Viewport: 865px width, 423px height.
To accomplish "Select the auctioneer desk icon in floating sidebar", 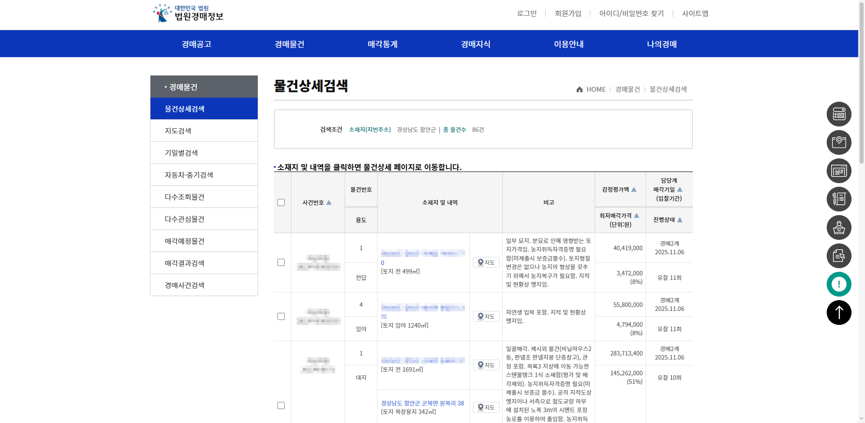I will click(839, 228).
